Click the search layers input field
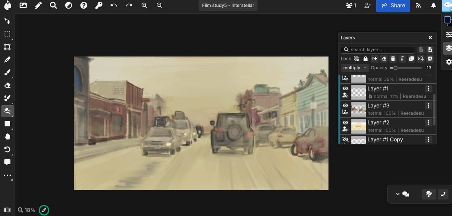Image resolution: width=452 pixels, height=216 pixels. (377, 49)
